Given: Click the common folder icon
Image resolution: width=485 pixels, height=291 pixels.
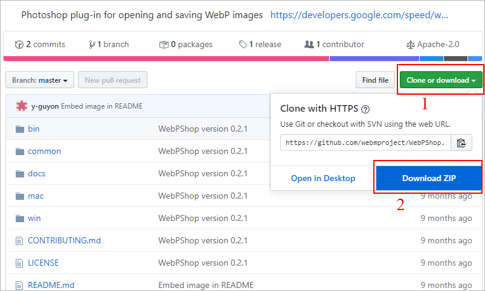Looking at the screenshot, I should point(20,151).
